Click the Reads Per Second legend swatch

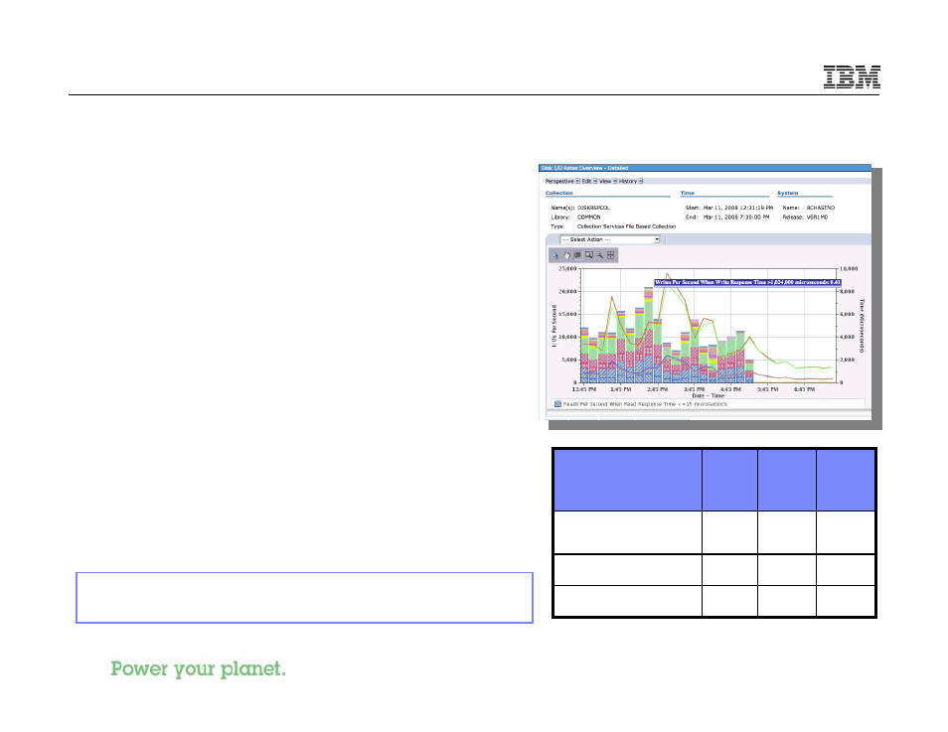pos(557,404)
